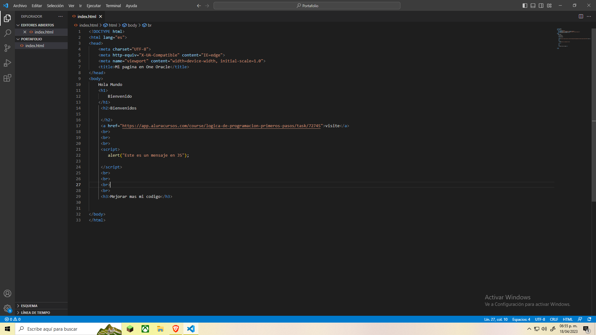Image resolution: width=596 pixels, height=335 pixels.
Task: Click CRLF end-of-line status item
Action: pos(554,319)
